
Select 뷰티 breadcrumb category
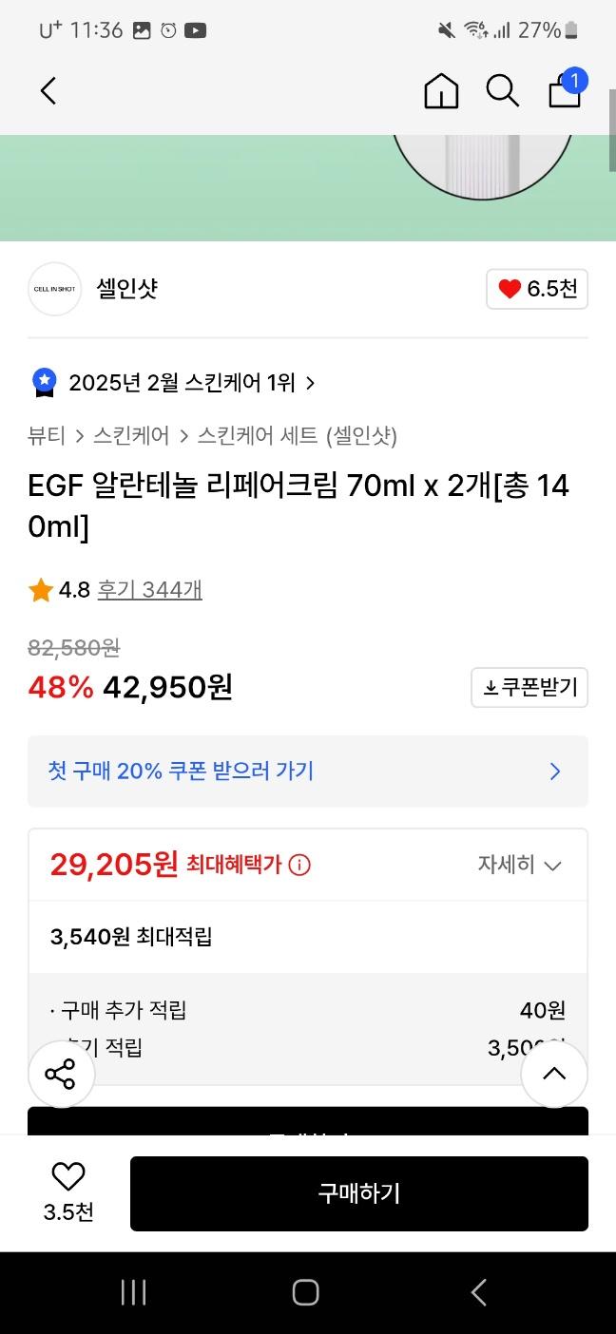(47, 435)
